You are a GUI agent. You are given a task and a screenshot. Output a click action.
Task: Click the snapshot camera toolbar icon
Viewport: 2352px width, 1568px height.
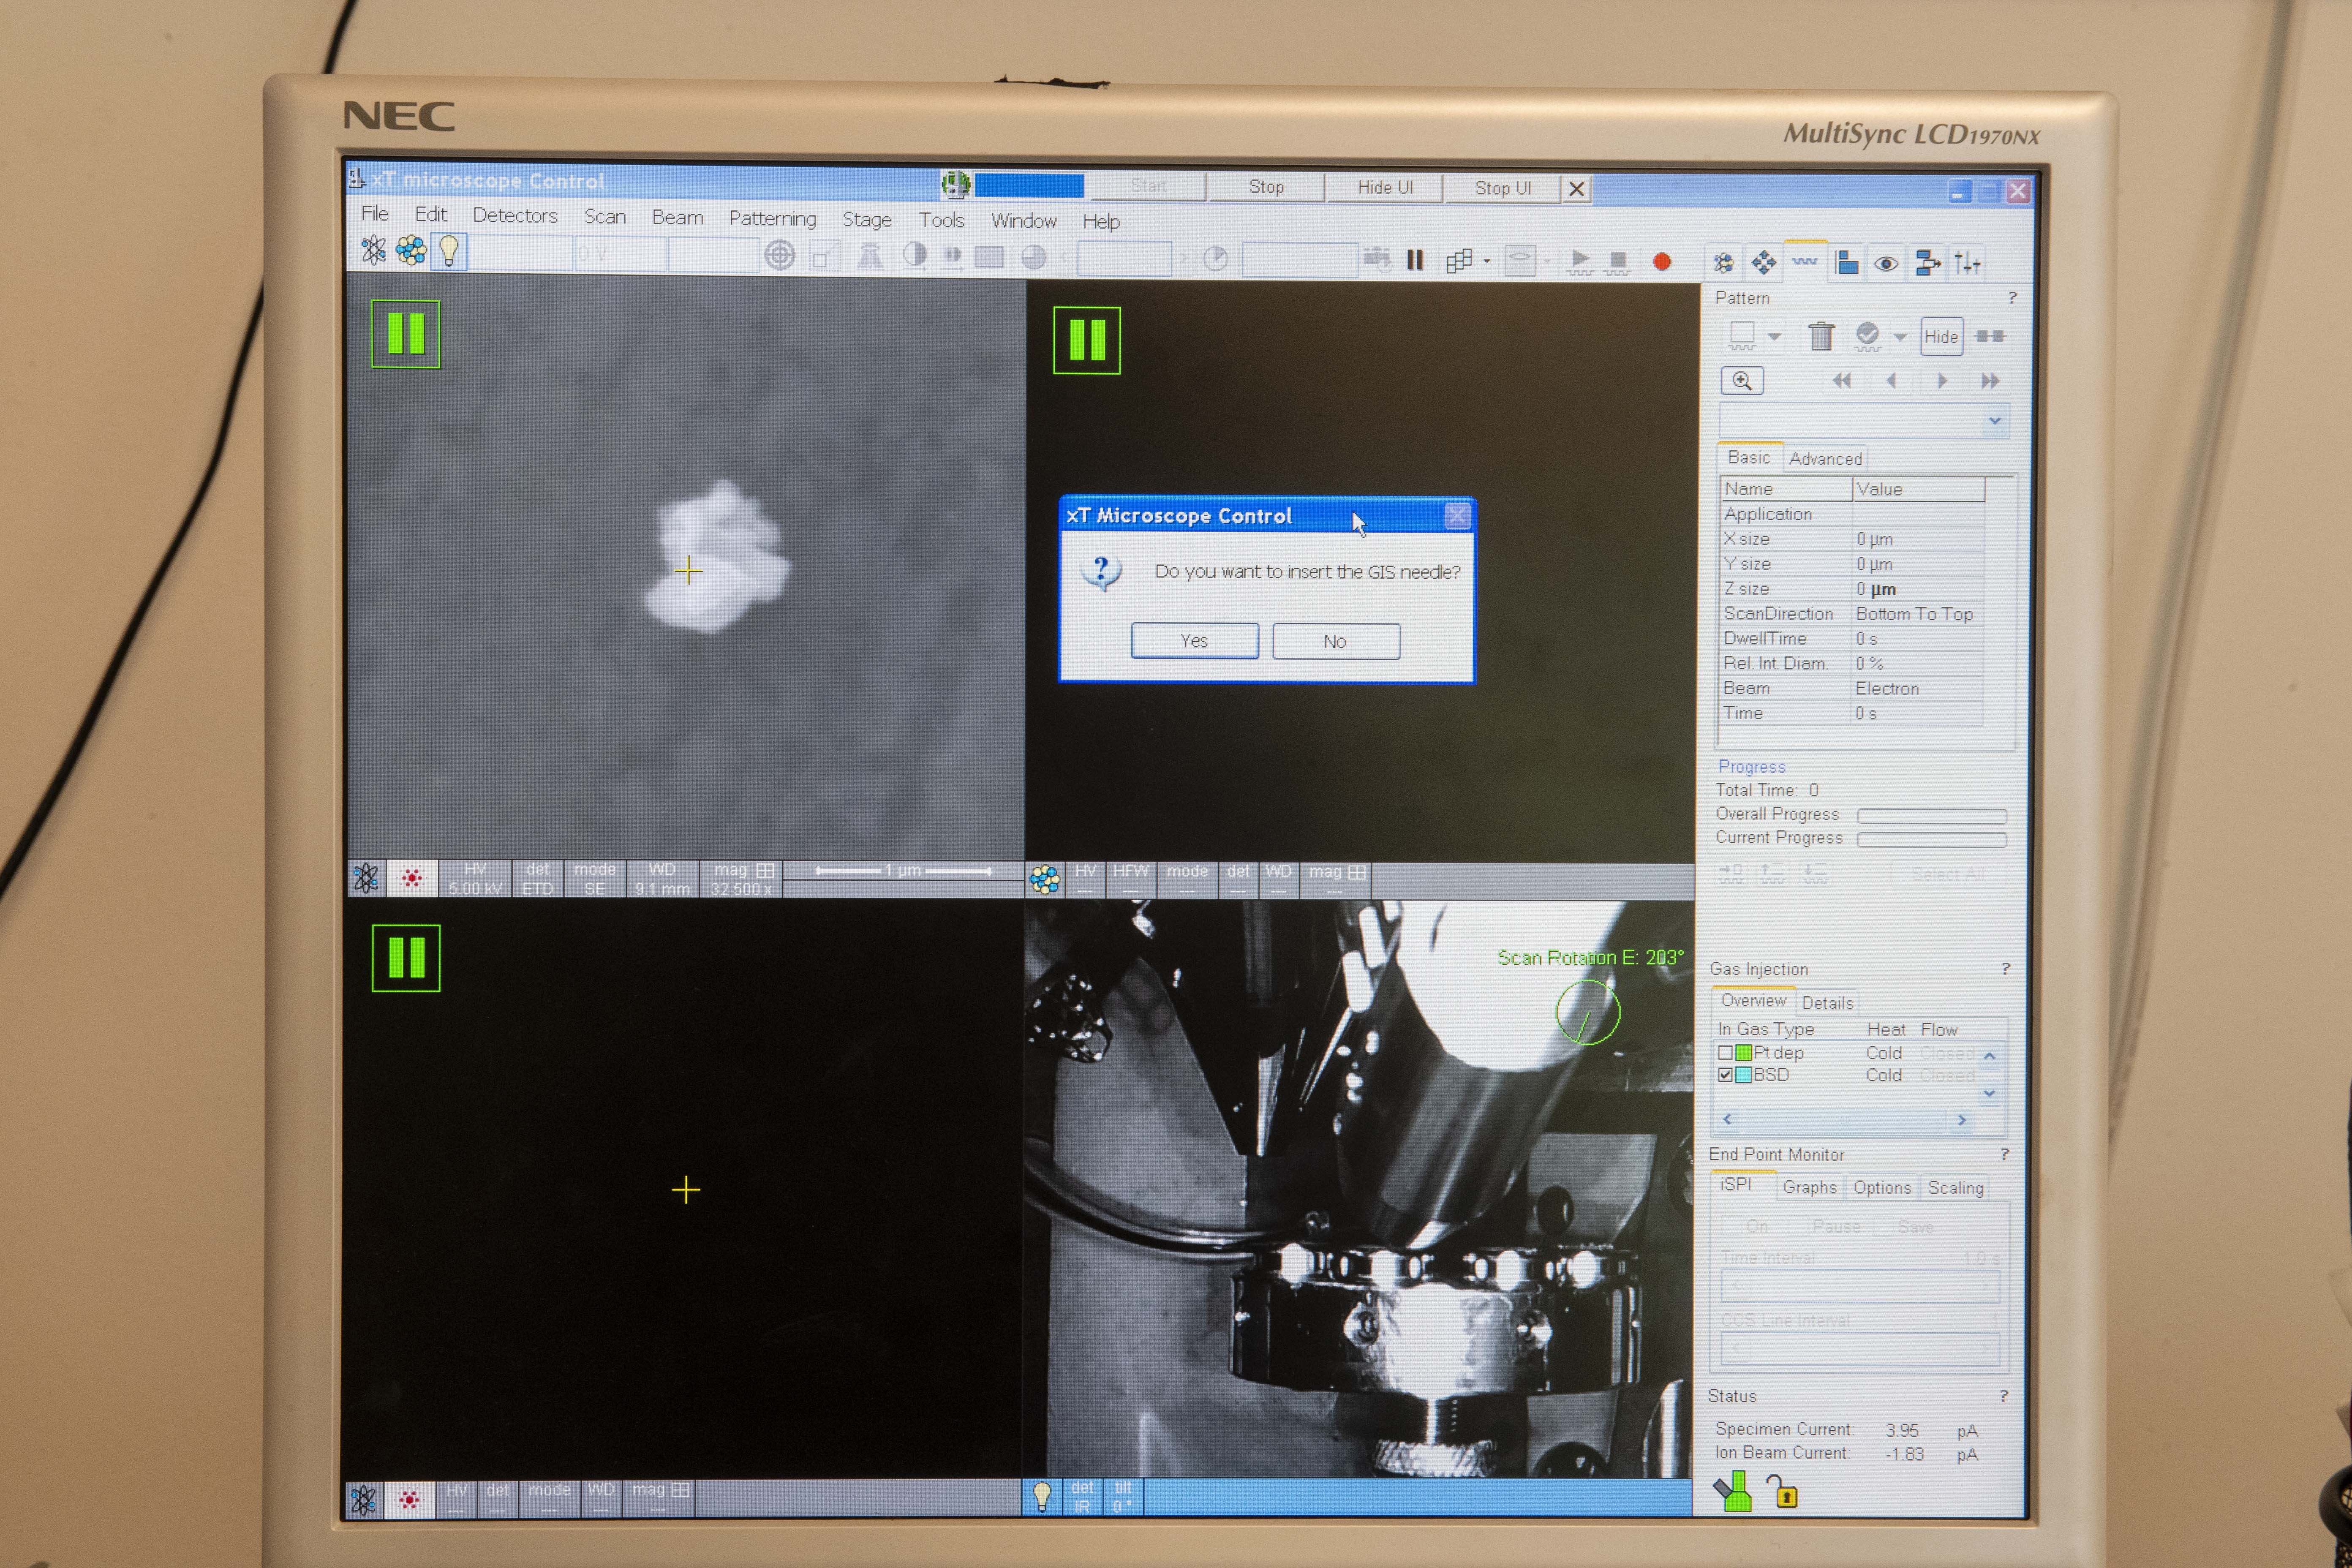[1377, 260]
